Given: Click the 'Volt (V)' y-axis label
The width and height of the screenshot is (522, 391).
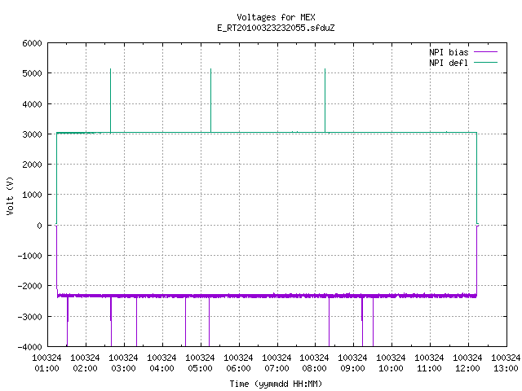Looking at the screenshot, I should point(10,196).
